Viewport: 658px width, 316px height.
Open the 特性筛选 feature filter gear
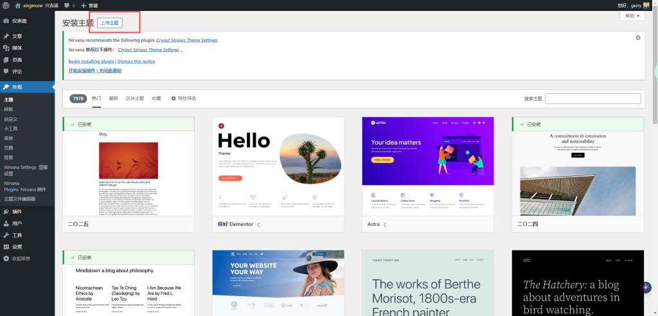(183, 99)
